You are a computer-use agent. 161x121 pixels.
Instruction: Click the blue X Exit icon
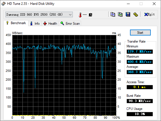[146, 14]
